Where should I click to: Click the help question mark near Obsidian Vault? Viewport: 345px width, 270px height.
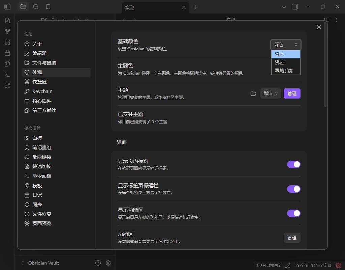[98, 263]
